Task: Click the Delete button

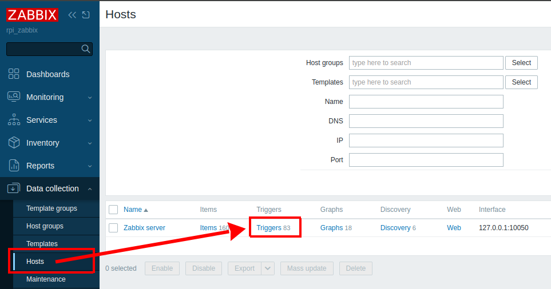Action: tap(356, 268)
